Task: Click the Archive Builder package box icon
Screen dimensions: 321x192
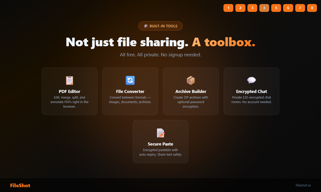Action: pos(191,80)
